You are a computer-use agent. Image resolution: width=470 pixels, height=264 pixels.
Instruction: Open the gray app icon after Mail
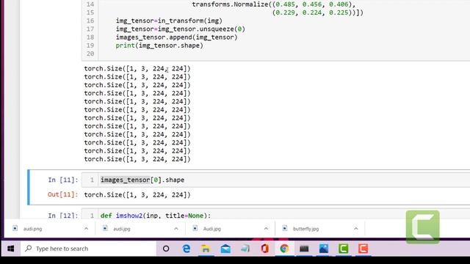click(245, 249)
